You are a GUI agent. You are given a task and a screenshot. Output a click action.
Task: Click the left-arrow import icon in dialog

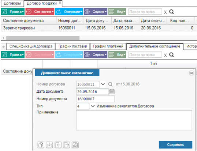(x=58, y=145)
